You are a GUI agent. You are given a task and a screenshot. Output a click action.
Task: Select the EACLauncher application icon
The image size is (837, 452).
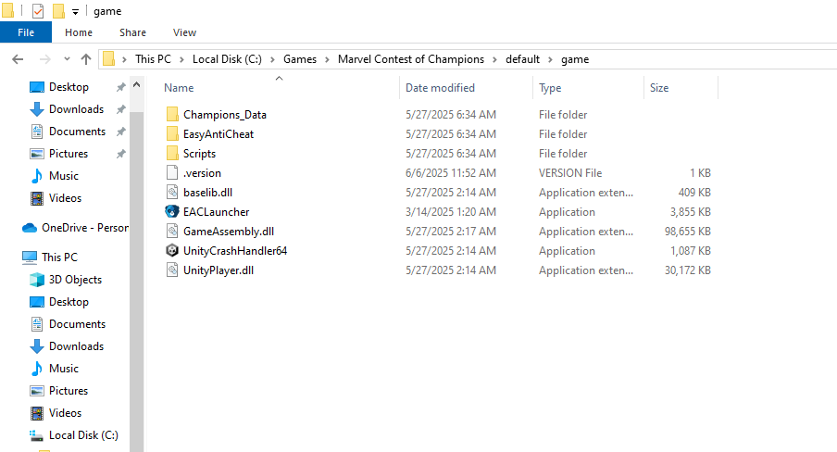click(x=172, y=211)
